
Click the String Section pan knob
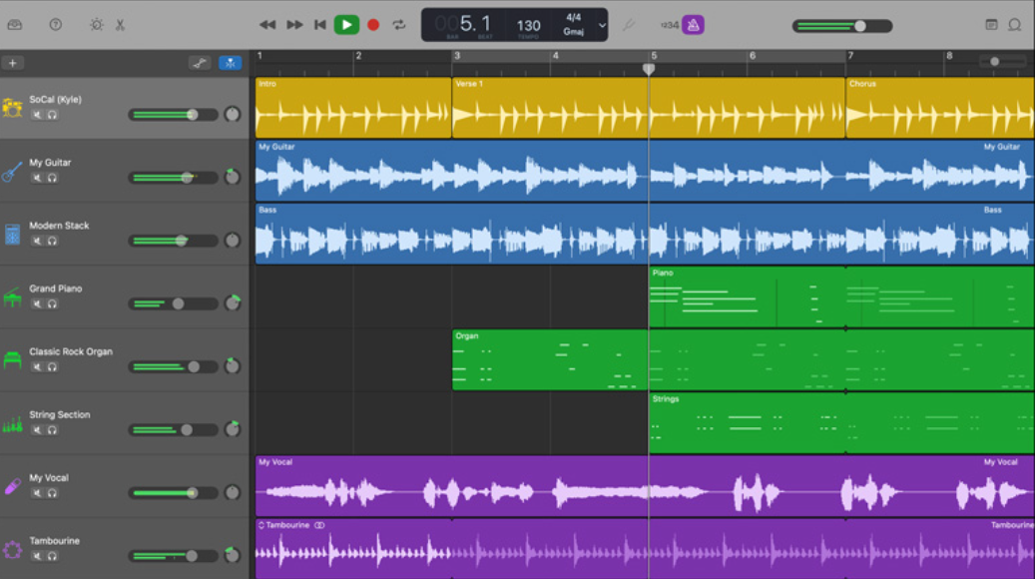pyautogui.click(x=233, y=429)
